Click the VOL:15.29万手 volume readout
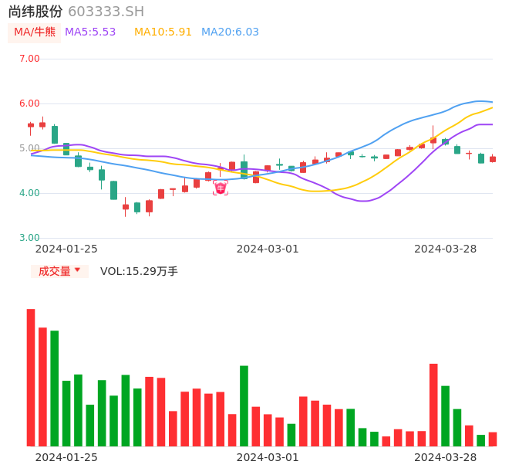This screenshot has height=468, width=529. (x=139, y=271)
